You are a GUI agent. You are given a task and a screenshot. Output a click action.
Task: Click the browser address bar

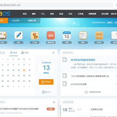tap(56, 5)
